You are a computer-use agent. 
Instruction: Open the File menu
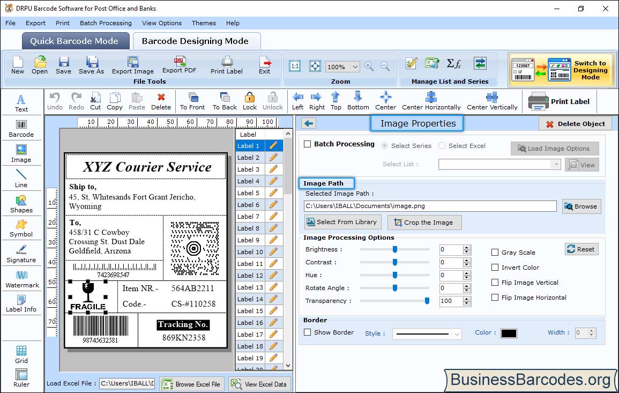tap(10, 23)
